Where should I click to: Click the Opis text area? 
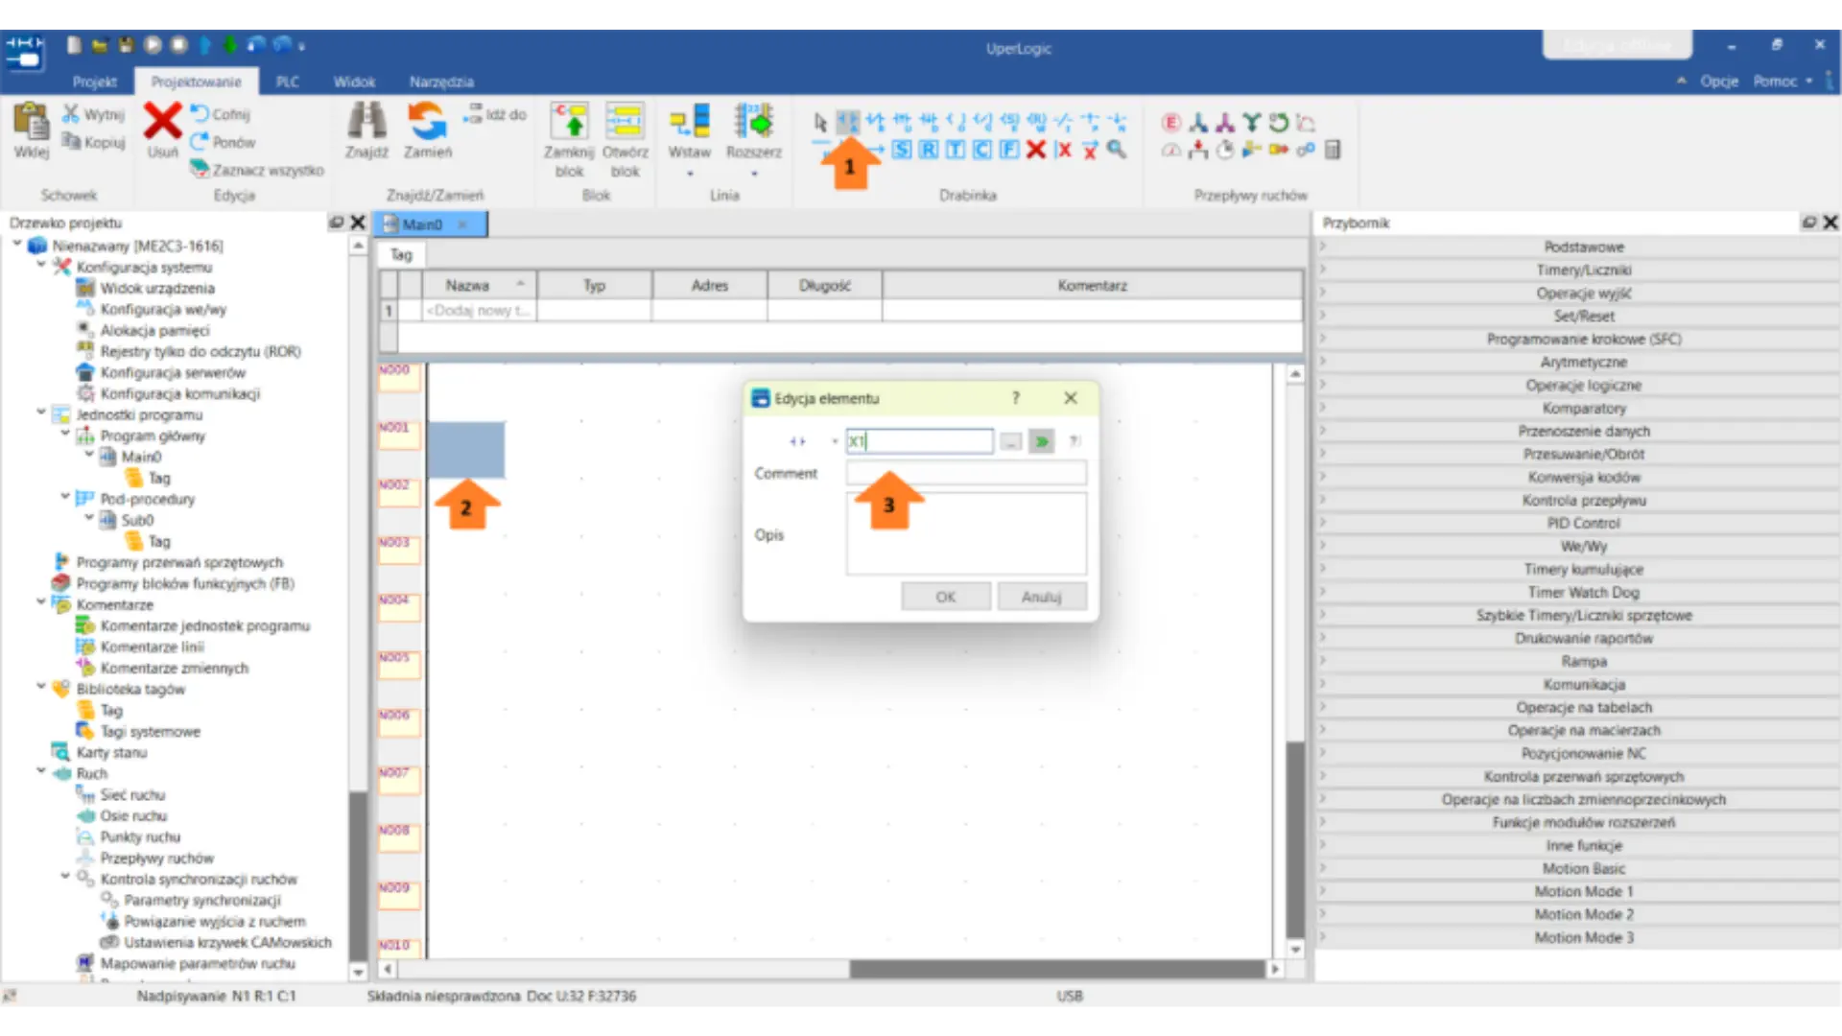966,533
